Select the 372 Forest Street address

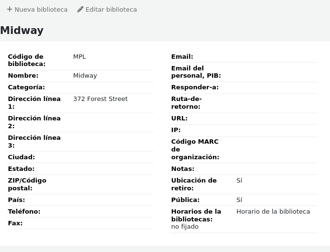tap(100, 99)
